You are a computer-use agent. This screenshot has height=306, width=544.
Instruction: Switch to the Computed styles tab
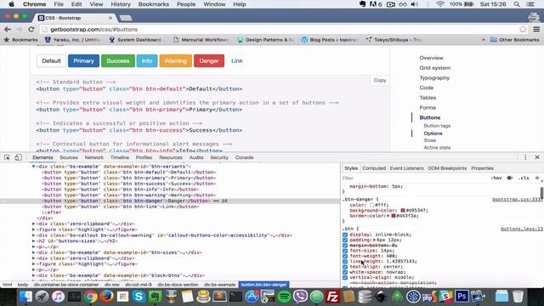374,168
